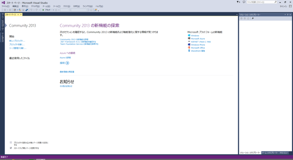
Task: Switch to the チーム エクスプローラー tab
Action: click(x=270, y=153)
